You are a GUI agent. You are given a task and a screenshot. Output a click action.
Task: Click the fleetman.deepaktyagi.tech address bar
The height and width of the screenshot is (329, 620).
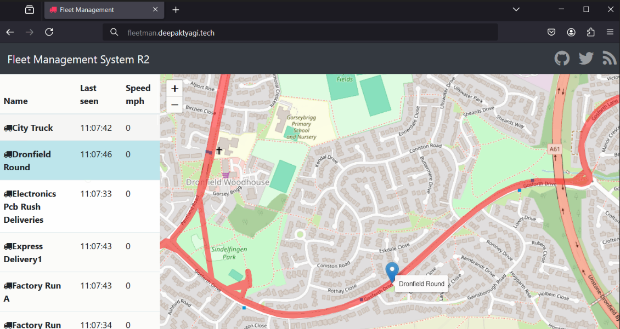300,32
